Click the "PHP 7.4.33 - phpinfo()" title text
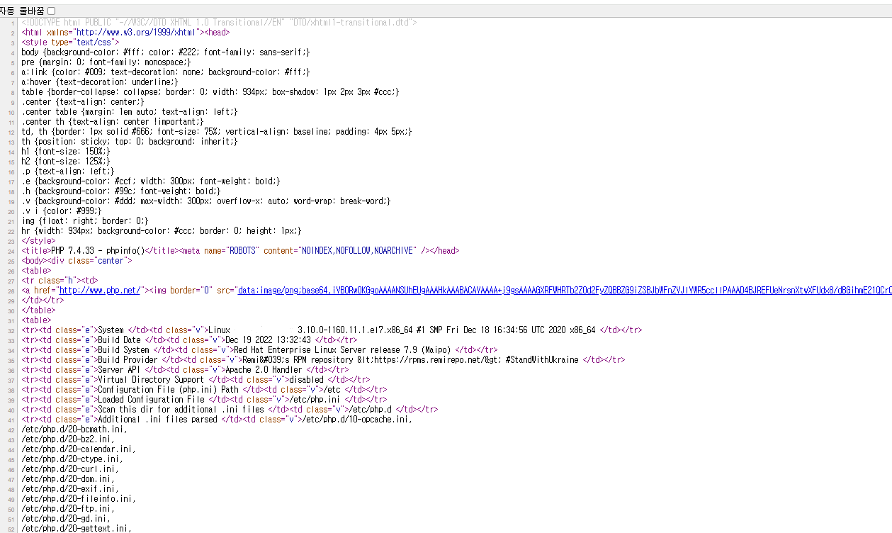 pyautogui.click(x=98, y=251)
